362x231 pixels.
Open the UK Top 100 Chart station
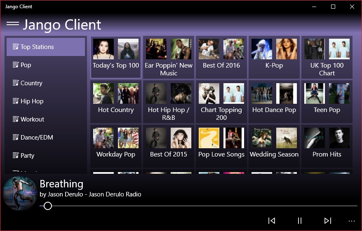[x=327, y=57]
